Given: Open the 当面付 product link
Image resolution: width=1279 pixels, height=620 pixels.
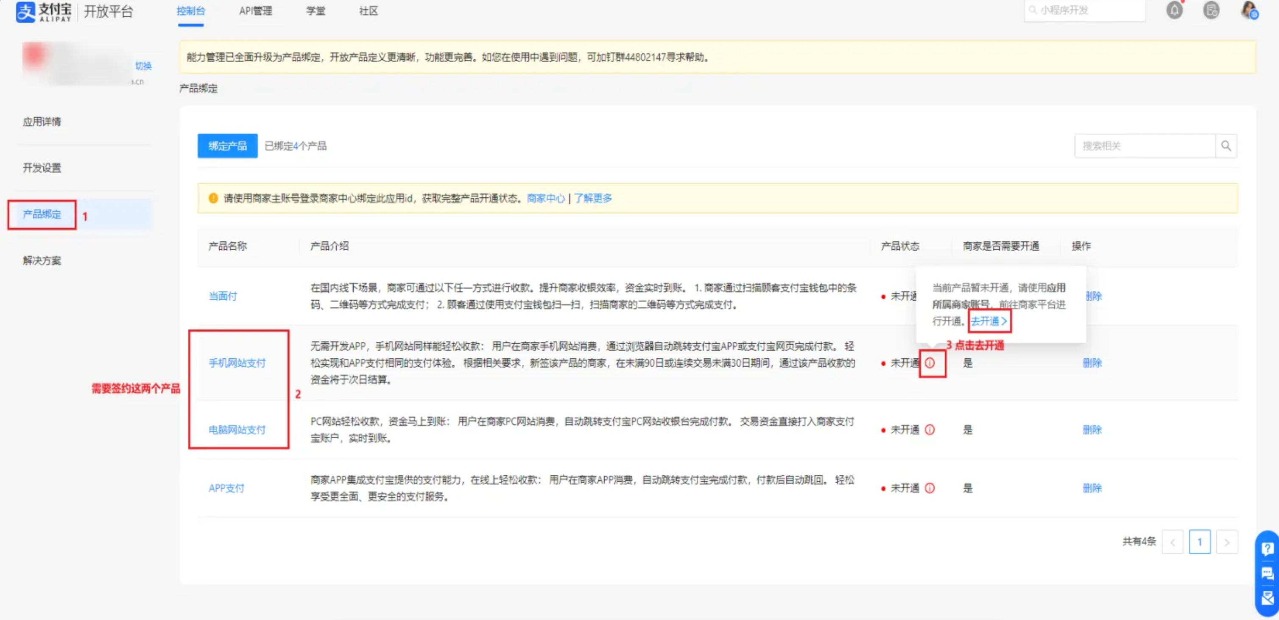Looking at the screenshot, I should 223,296.
